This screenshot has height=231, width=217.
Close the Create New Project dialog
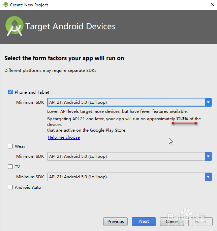(213, 5)
